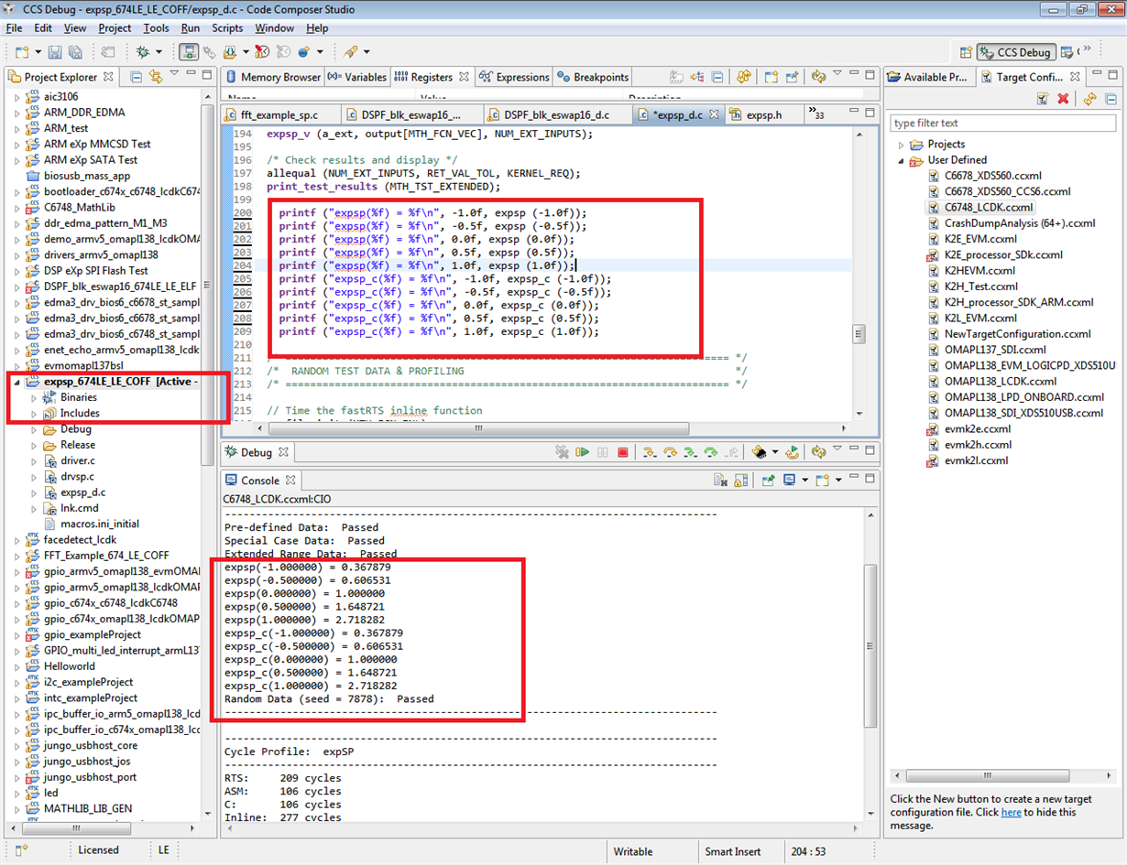Screen dimensions: 1127x865
Task: Click the Save icon in main toolbar
Action: coord(55,52)
